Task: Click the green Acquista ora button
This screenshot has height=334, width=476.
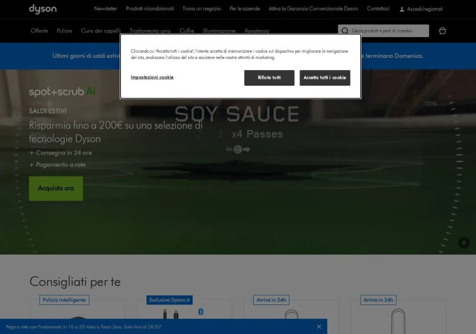Action: tap(56, 188)
